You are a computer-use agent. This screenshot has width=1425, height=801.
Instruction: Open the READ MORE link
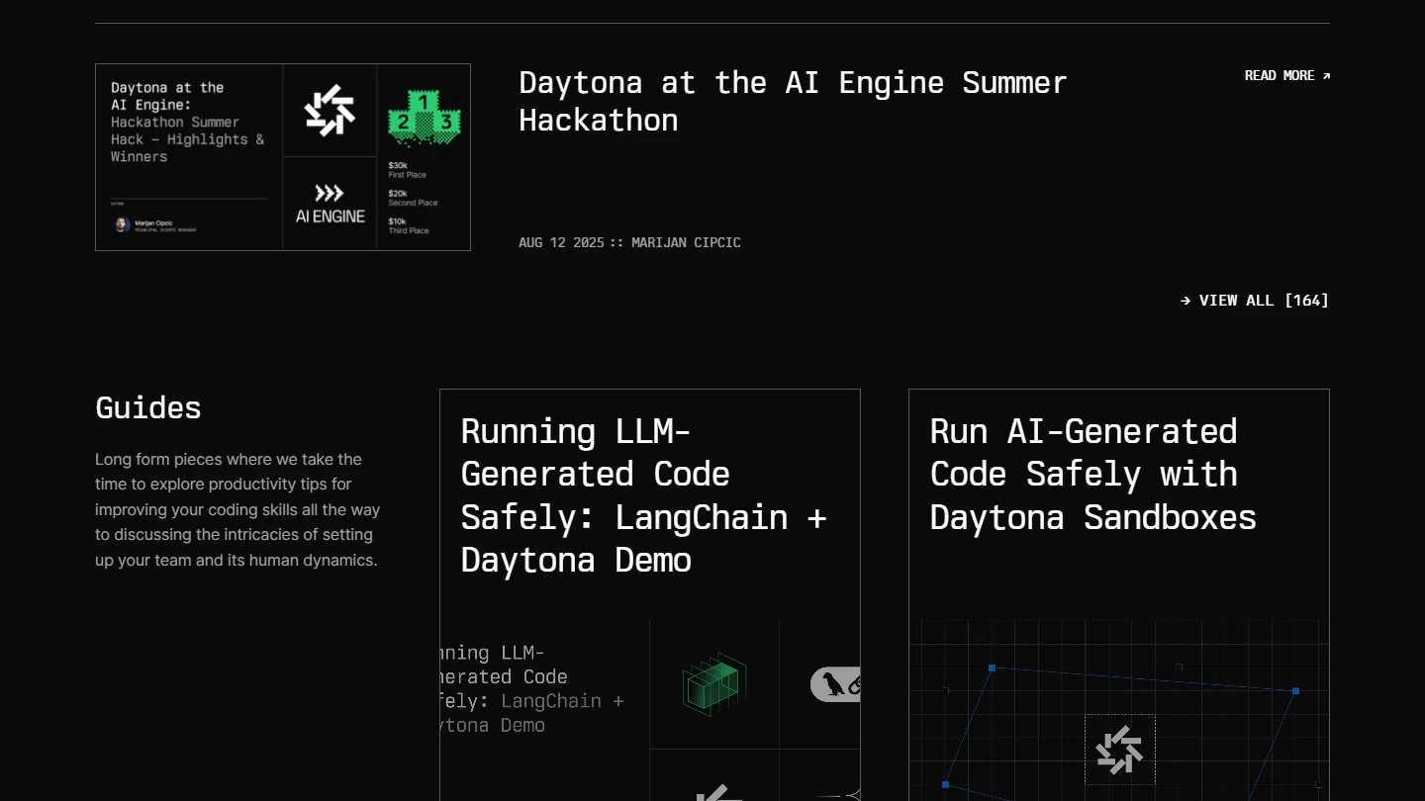point(1280,76)
